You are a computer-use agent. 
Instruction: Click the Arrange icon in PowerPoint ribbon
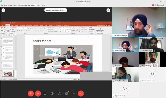73,30
